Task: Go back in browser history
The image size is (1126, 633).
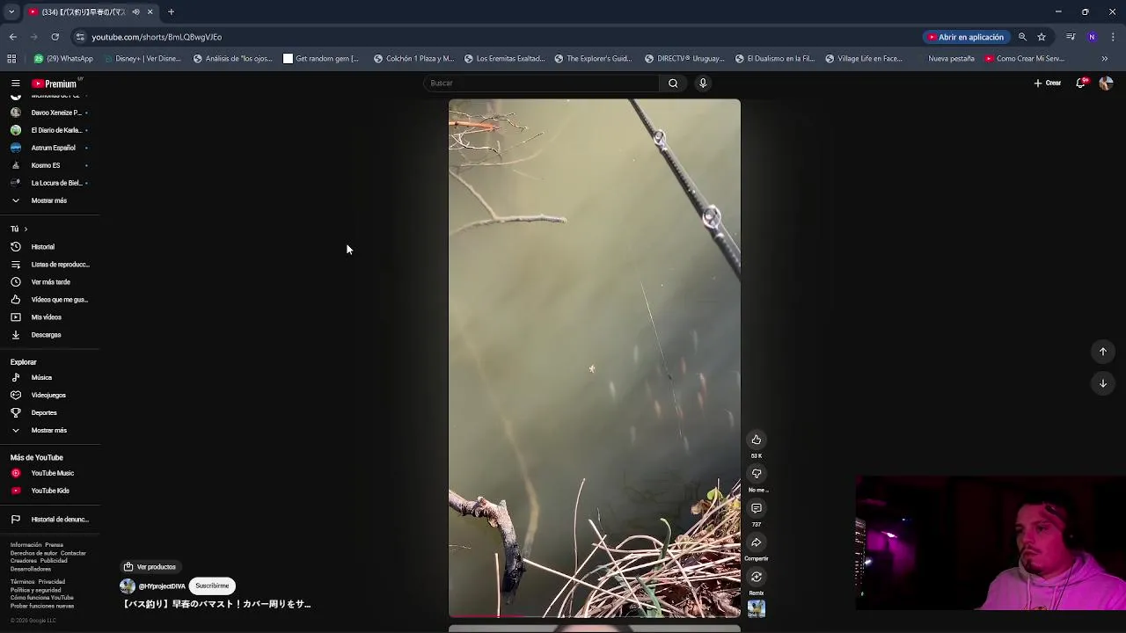Action: tap(12, 37)
